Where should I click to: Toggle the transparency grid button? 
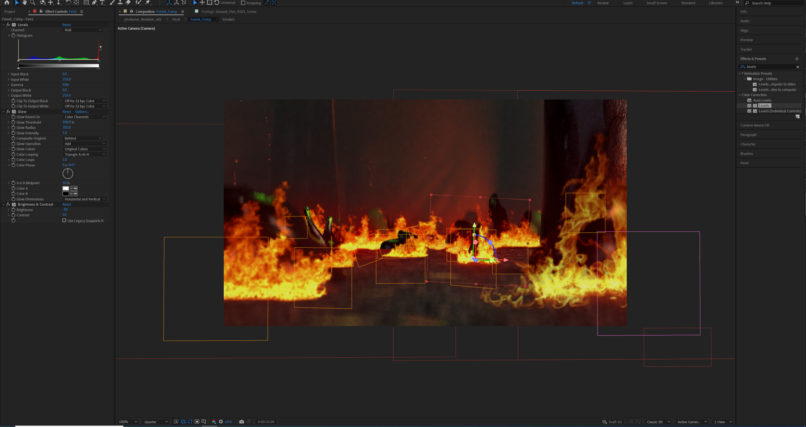pos(183,422)
